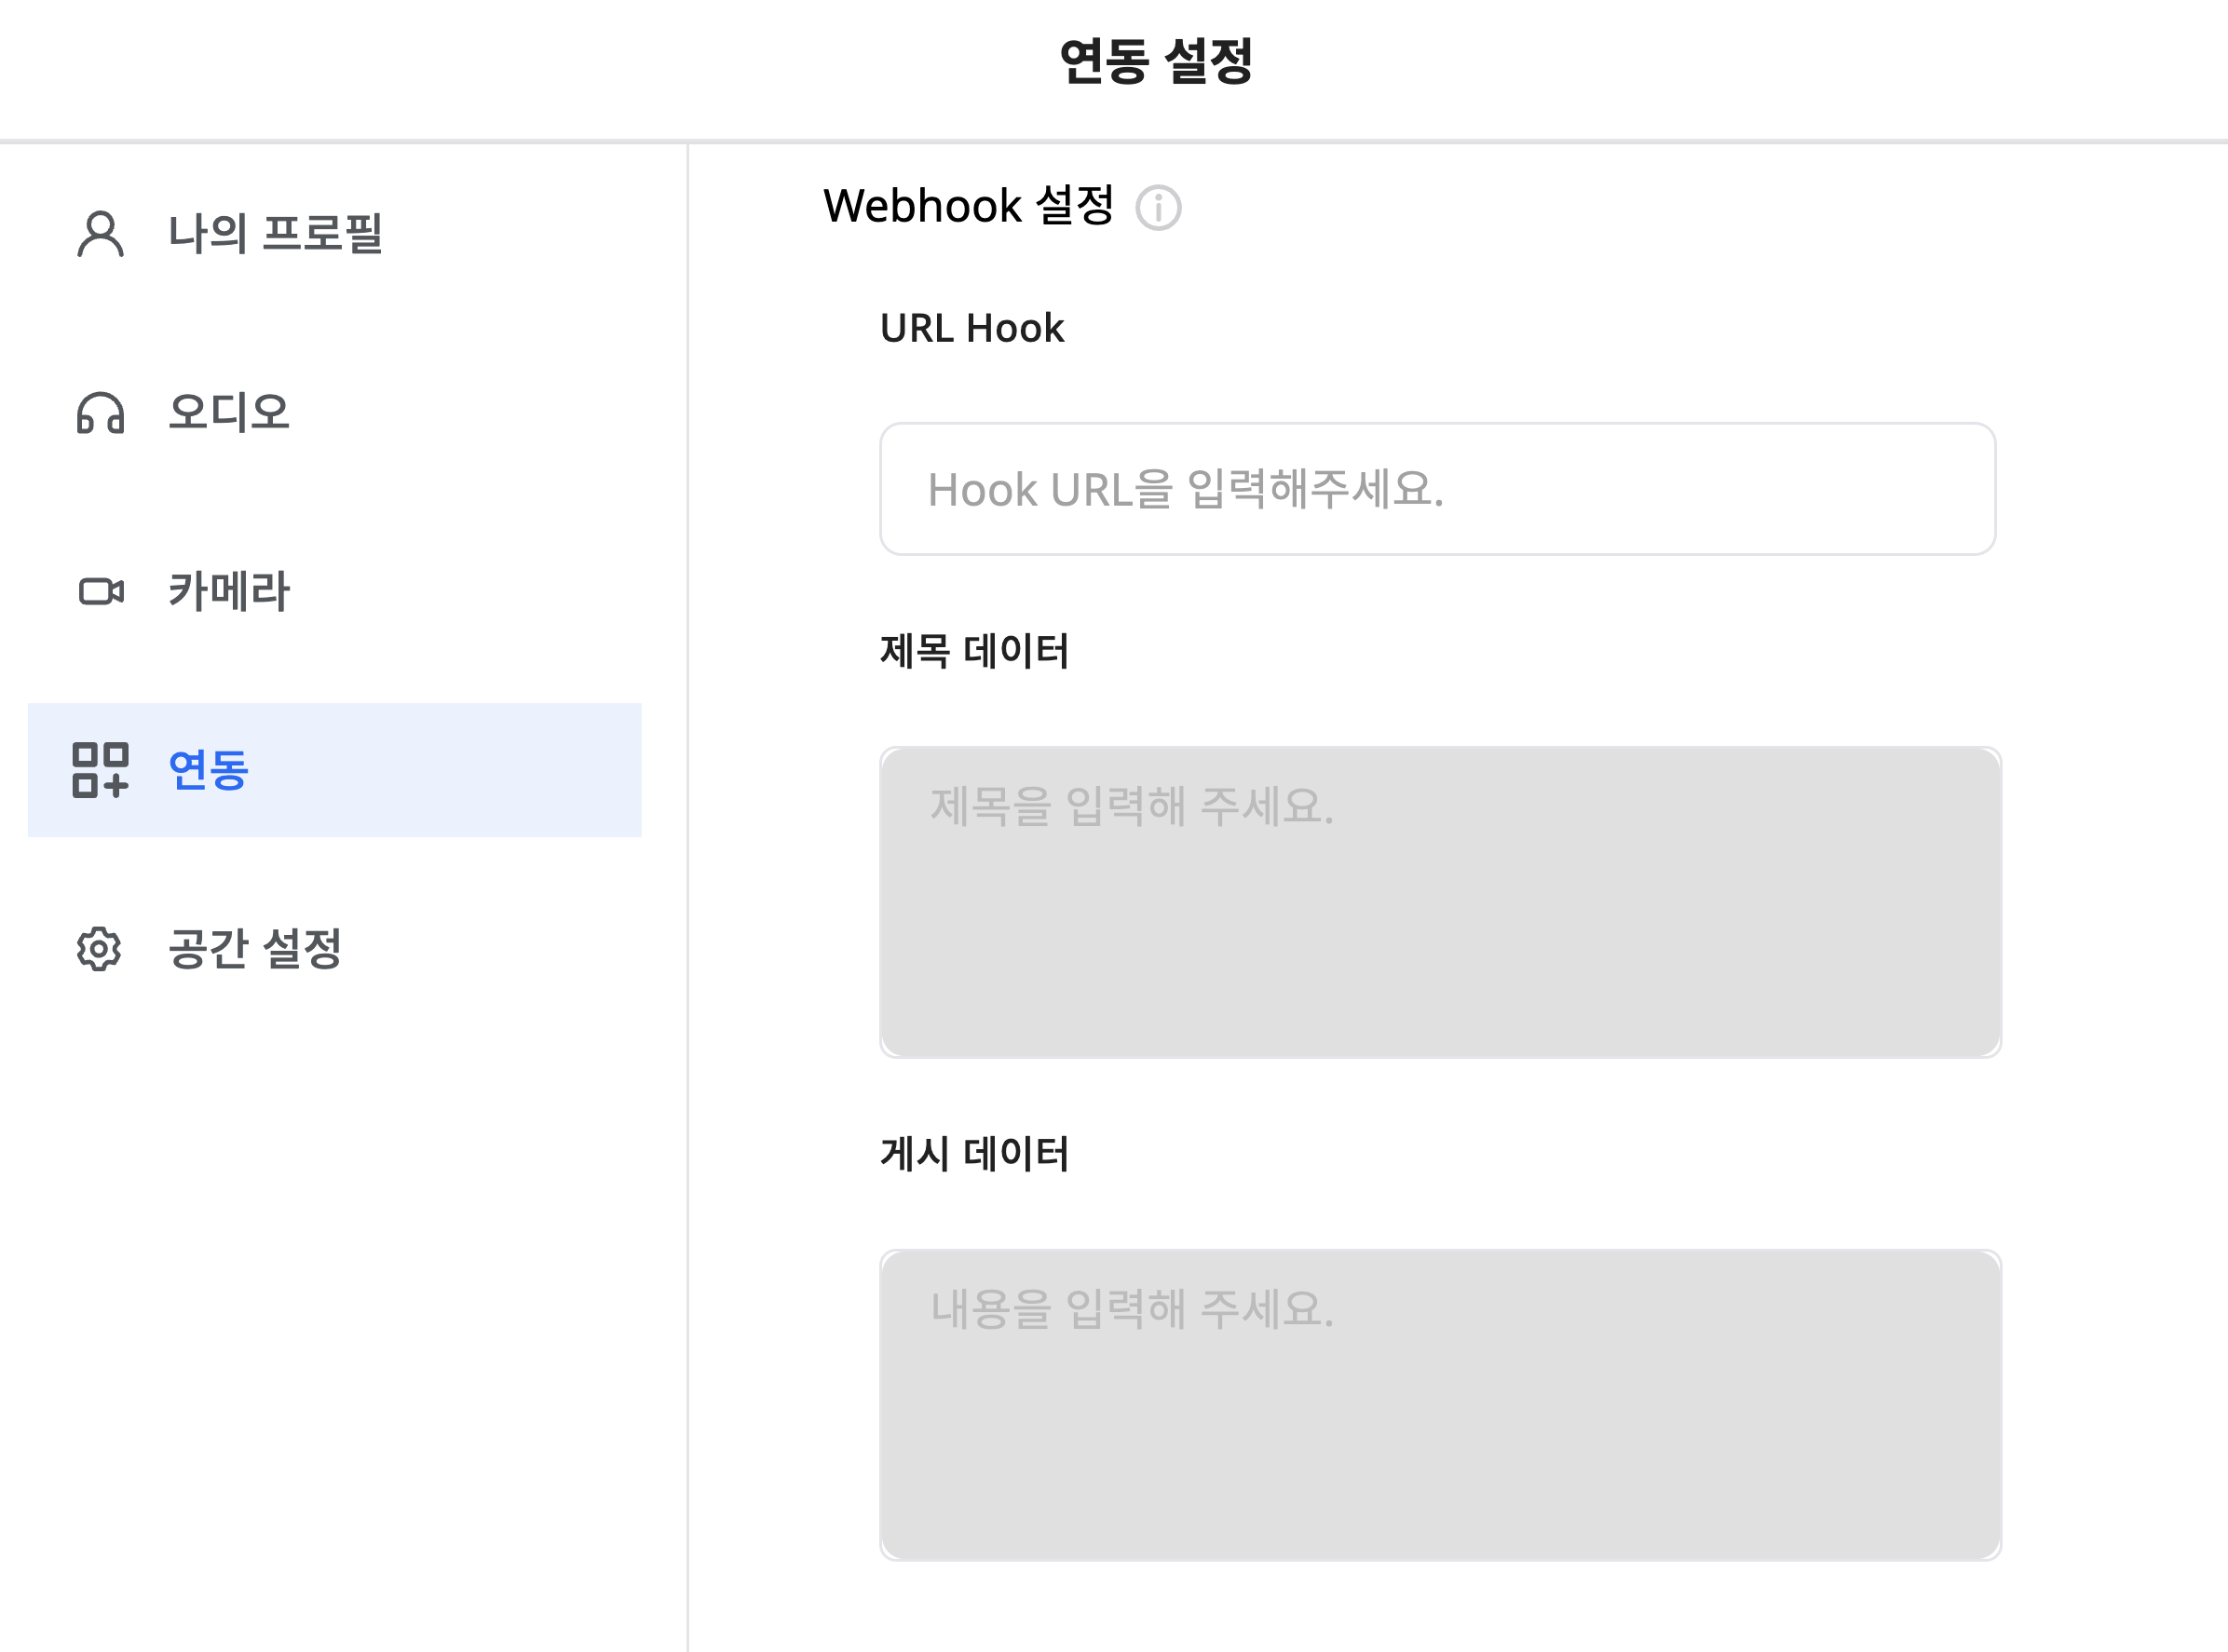This screenshot has height=1652, width=2228.
Task: Open the 공간 설정 section
Action: 255,948
